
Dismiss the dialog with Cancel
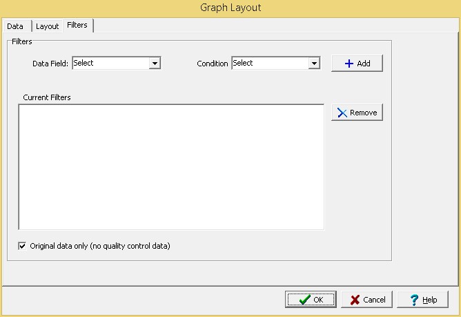click(367, 300)
